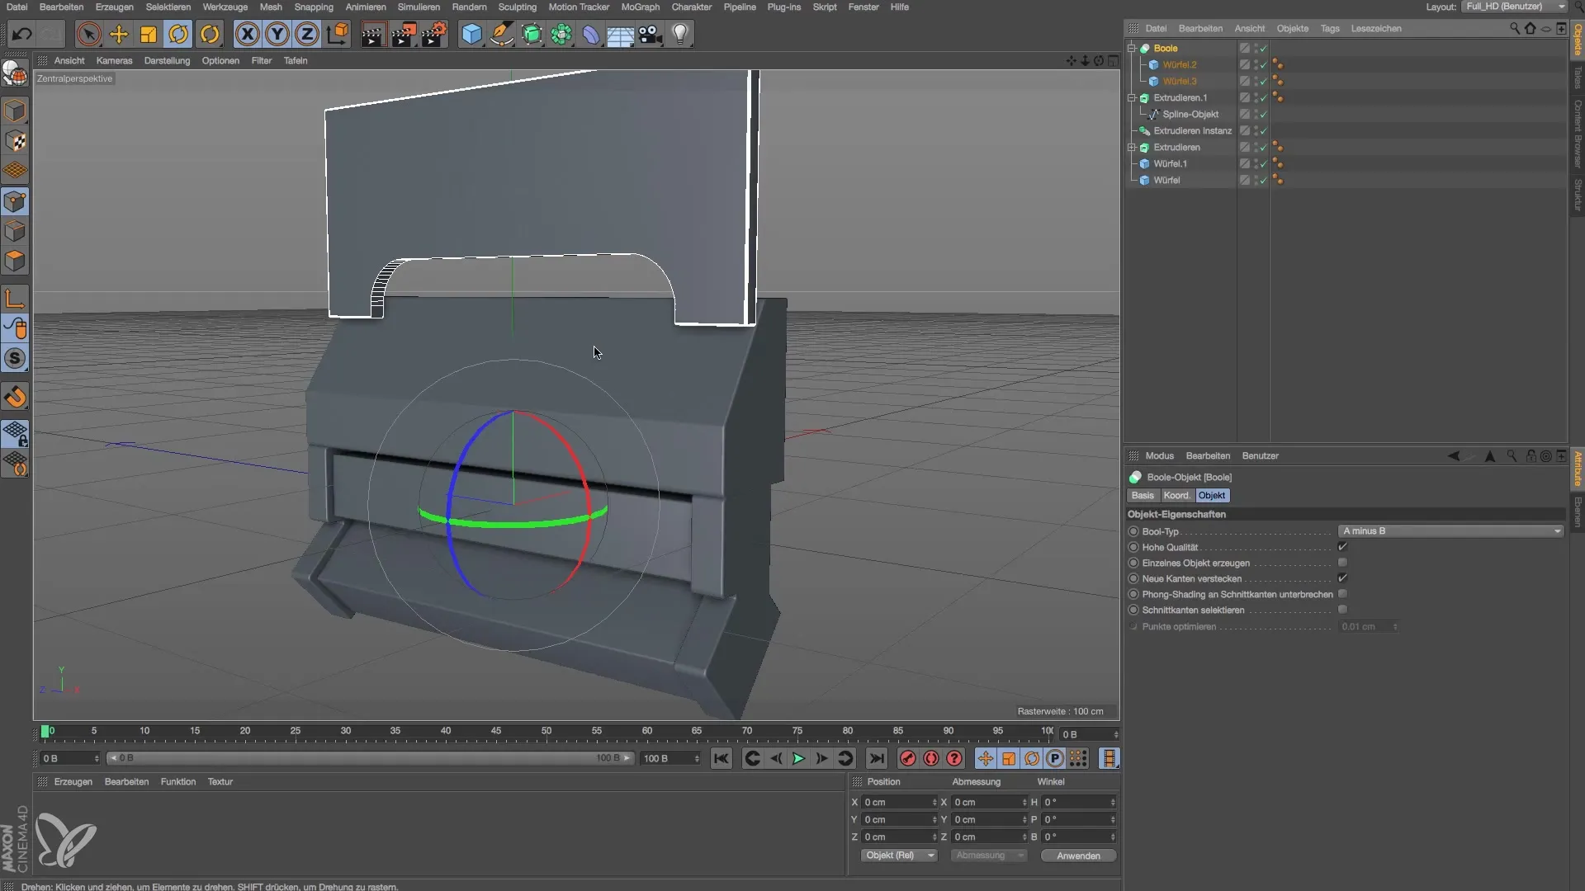
Task: Open the spline pen tools
Action: click(x=501, y=34)
